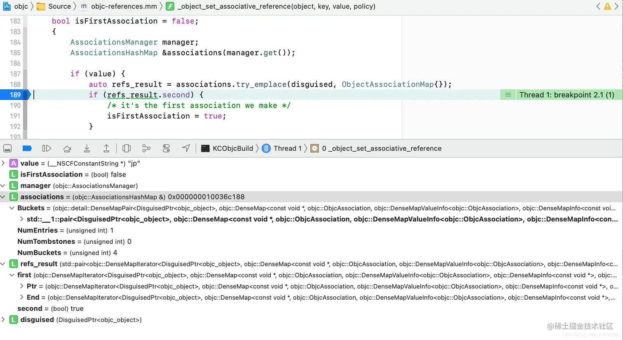Image resolution: width=623 pixels, height=340 pixels.
Task: Click the L icon beside refs_result
Action: [14, 264]
